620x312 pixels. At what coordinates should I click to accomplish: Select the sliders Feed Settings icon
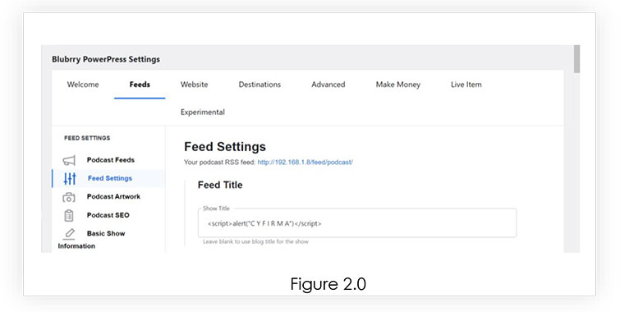tap(70, 178)
